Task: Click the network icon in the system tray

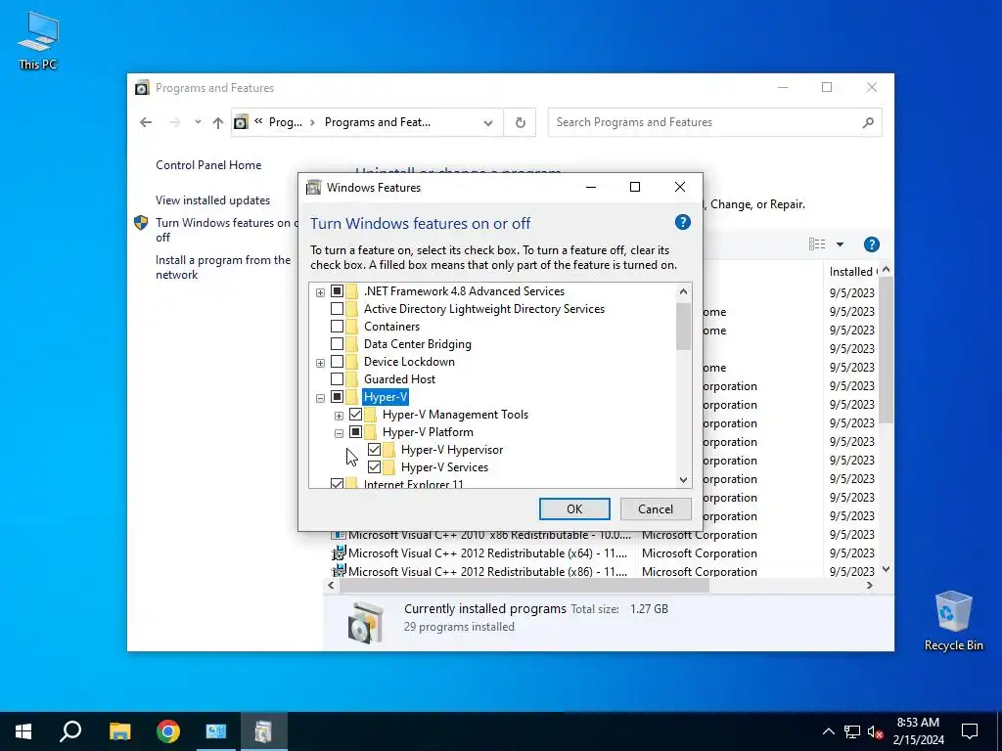Action: click(852, 731)
